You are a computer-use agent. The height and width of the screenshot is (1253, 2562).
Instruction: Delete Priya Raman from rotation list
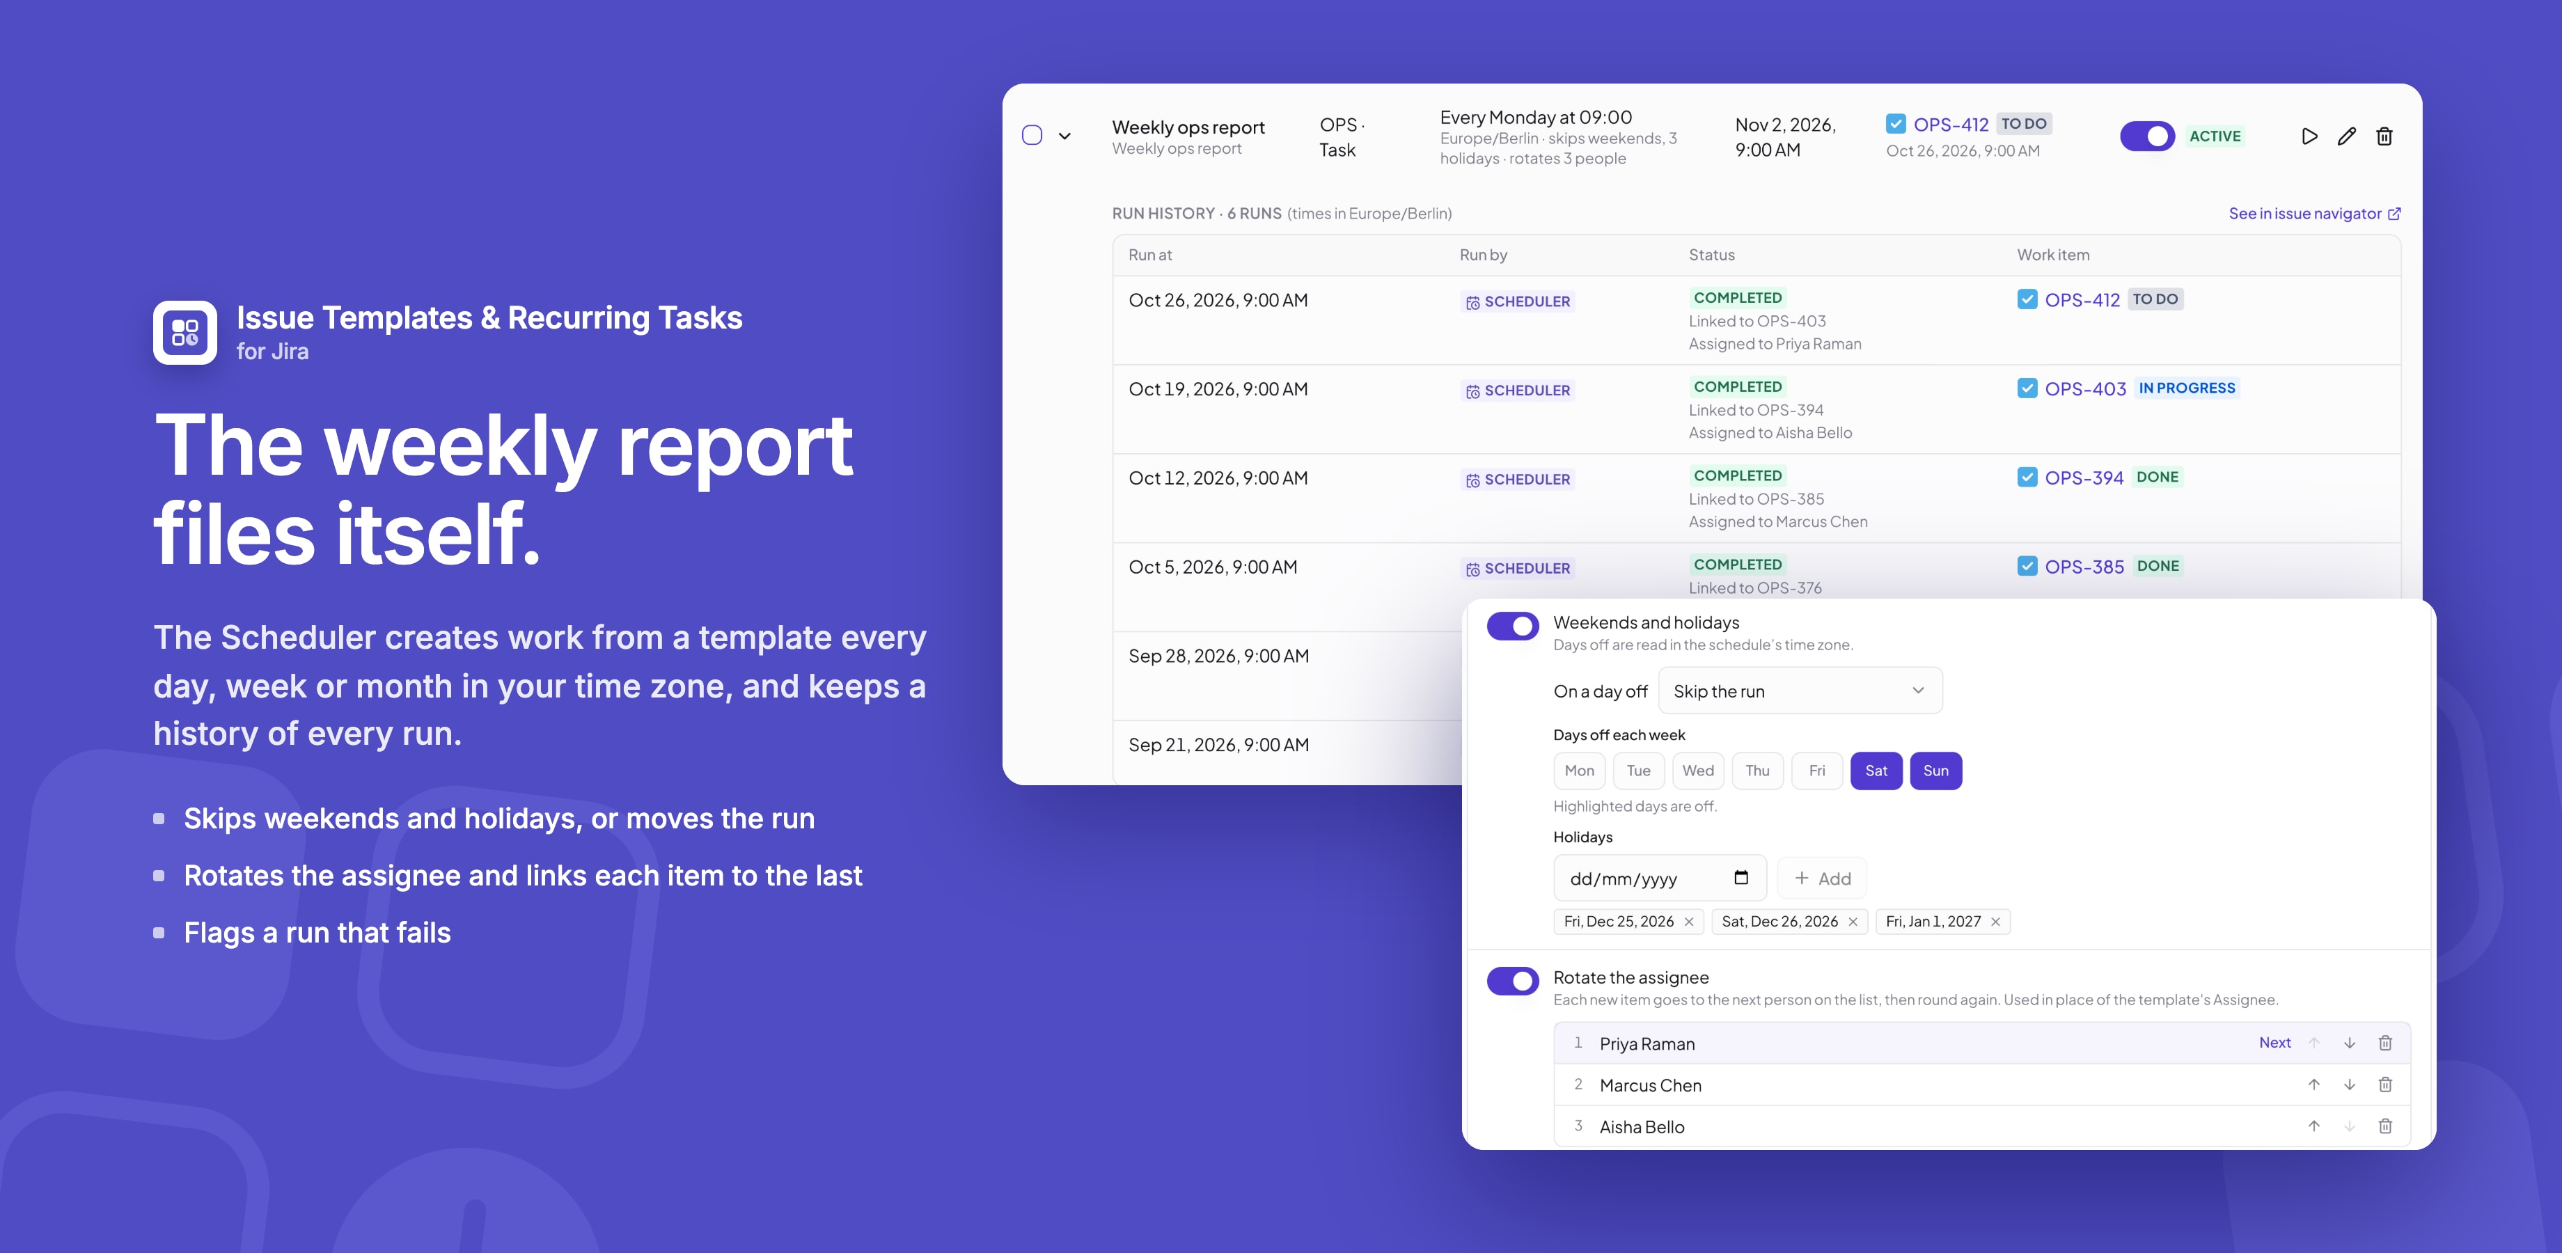[x=2385, y=1043]
